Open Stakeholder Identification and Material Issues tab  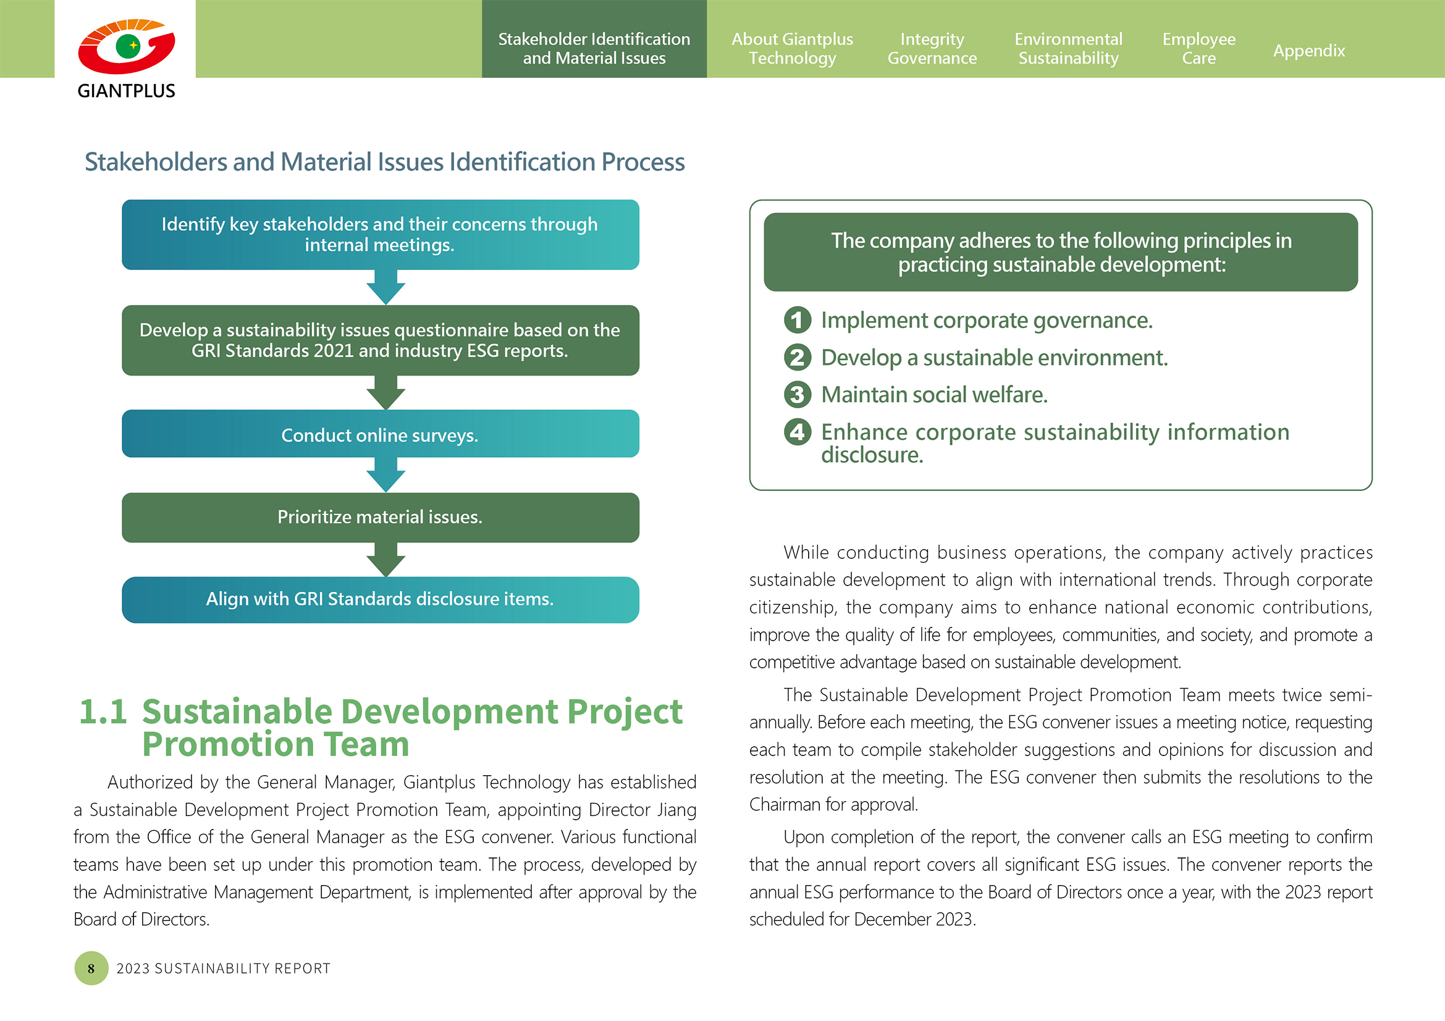(x=594, y=48)
